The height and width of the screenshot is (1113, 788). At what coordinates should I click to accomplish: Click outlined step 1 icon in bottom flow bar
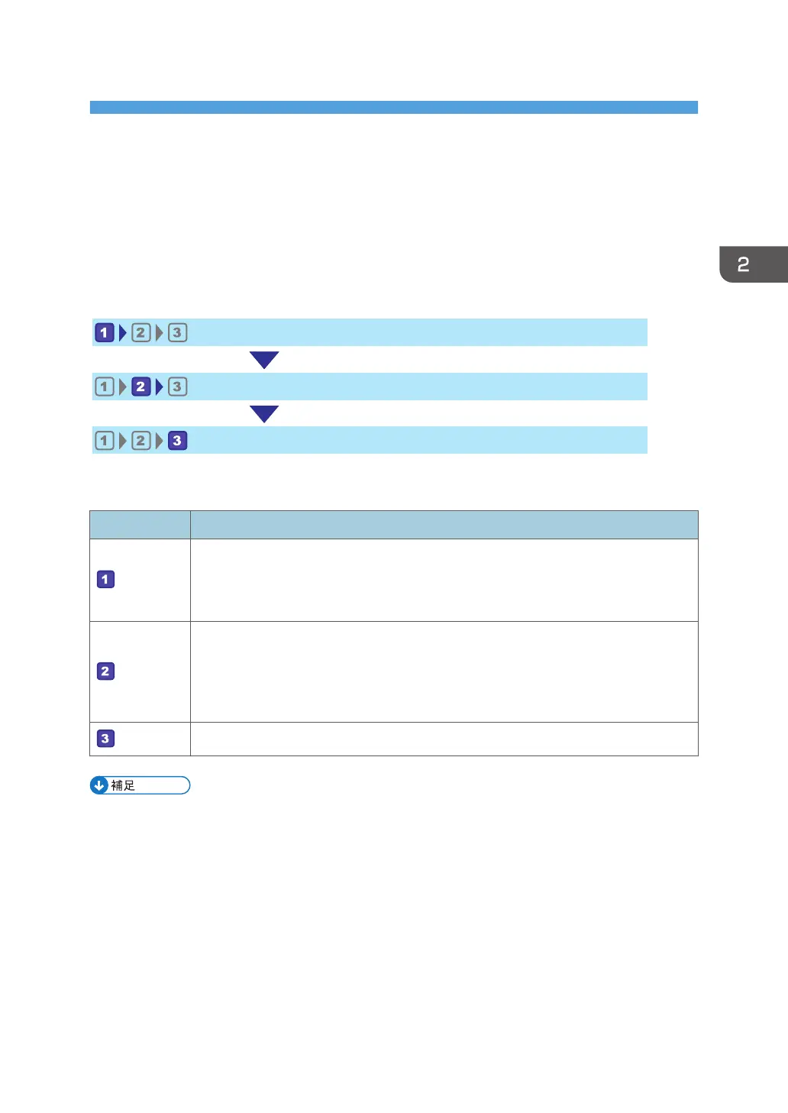tap(105, 441)
